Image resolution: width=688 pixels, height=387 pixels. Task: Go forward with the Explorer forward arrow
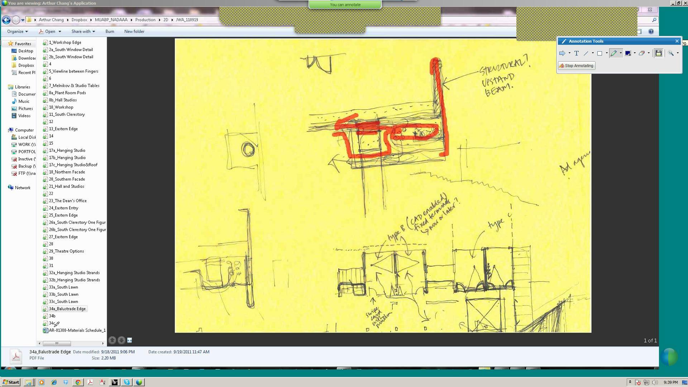pos(16,20)
